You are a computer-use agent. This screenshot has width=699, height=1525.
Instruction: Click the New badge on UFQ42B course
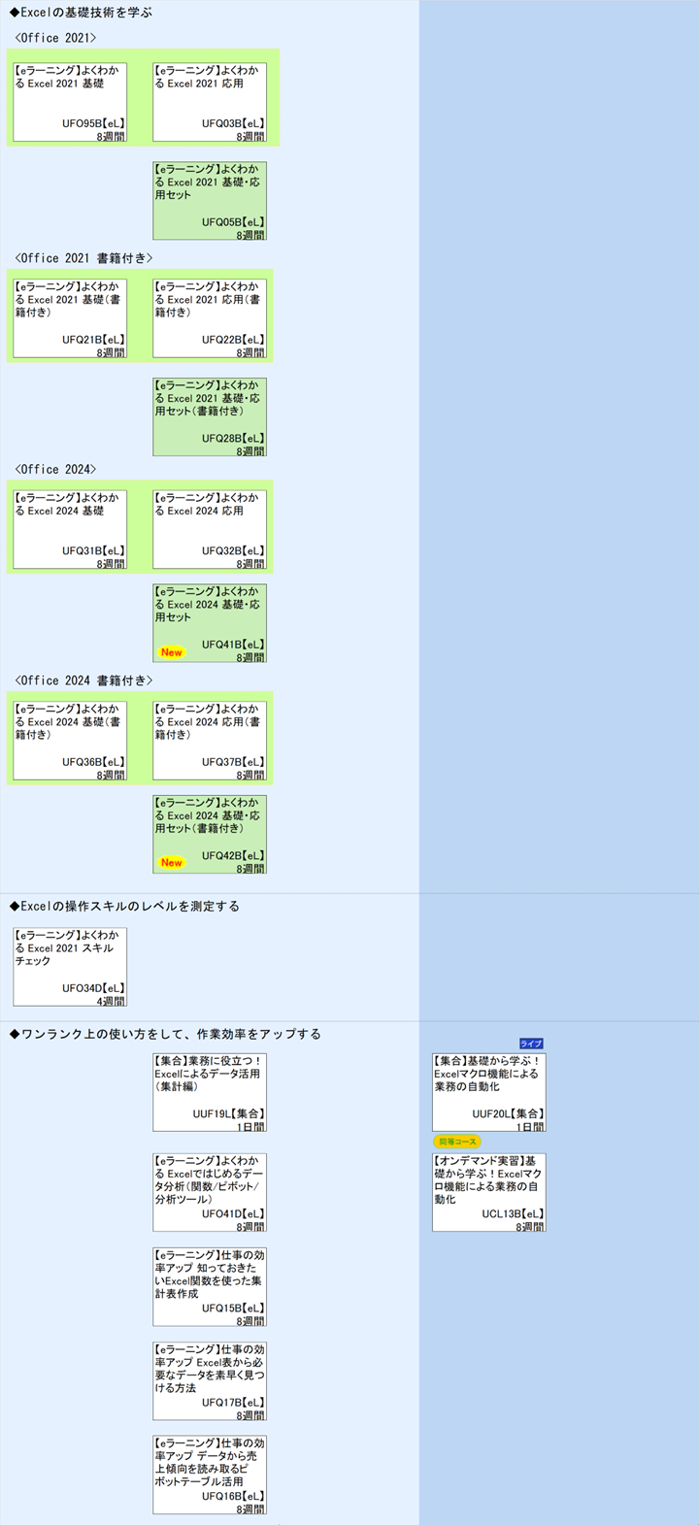click(x=172, y=862)
